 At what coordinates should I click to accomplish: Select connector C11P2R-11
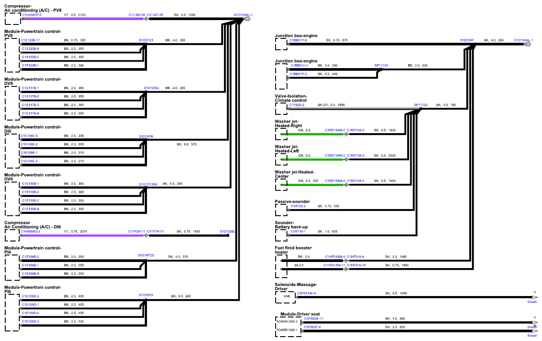136,231
